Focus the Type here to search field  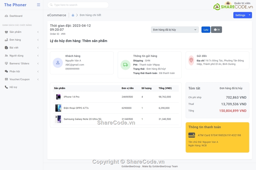[x=78, y=5]
